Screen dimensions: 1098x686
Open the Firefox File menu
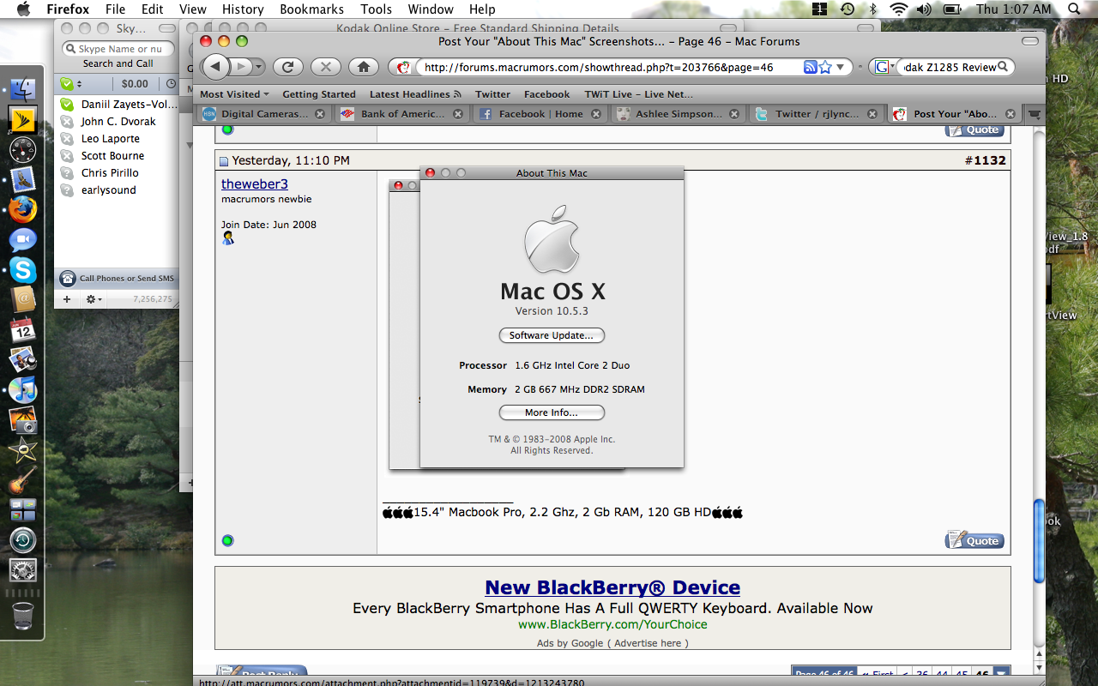click(x=115, y=9)
